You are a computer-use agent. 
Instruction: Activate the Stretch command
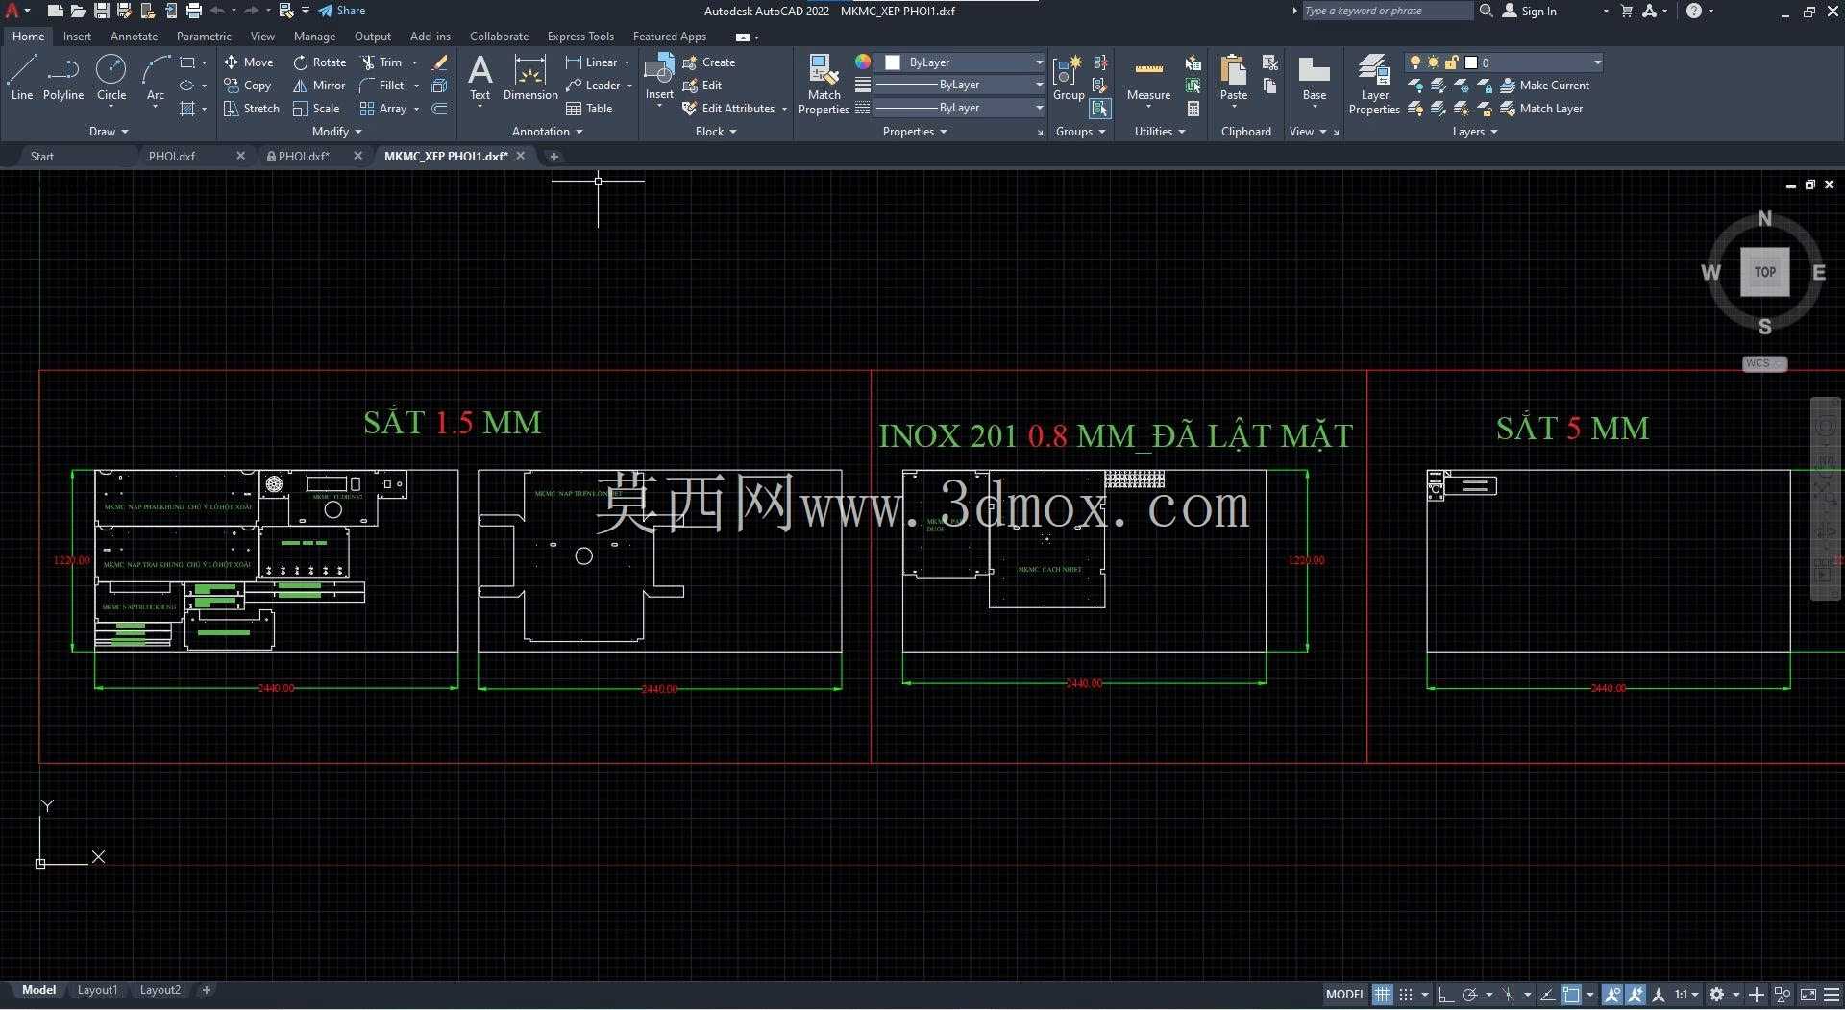[x=252, y=109]
